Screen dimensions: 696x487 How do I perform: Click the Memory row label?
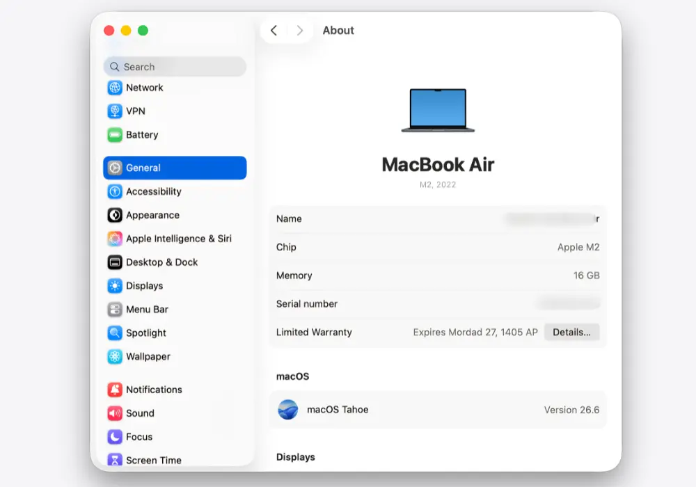(x=294, y=276)
